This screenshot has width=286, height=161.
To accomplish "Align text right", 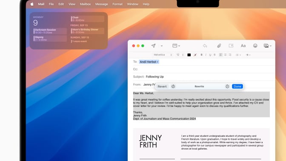I will (x=230, y=55).
